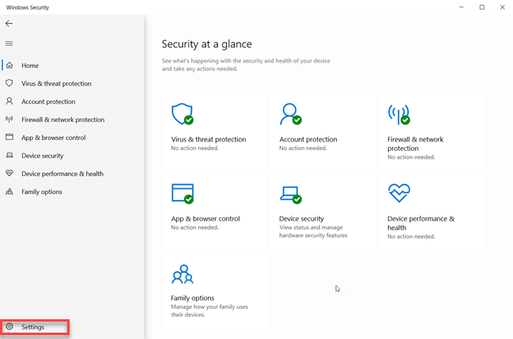Click the Home house icon in sidebar

click(x=9, y=65)
